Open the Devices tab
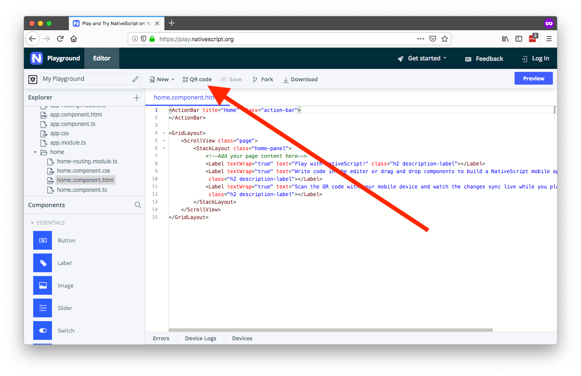 pos(242,339)
